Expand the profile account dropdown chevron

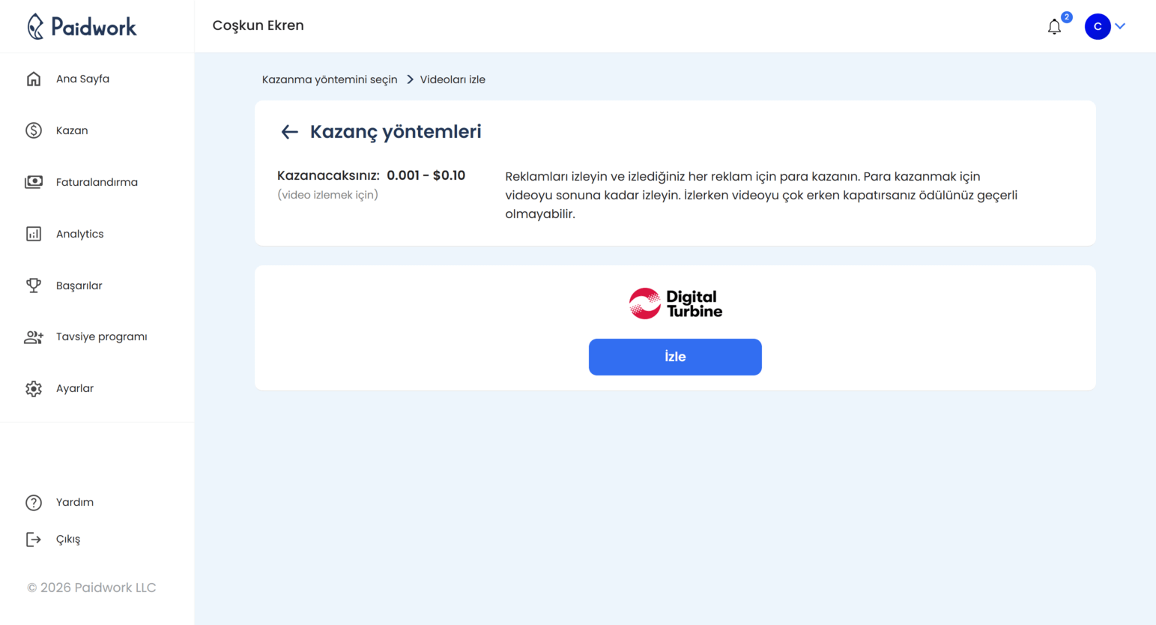[1122, 26]
